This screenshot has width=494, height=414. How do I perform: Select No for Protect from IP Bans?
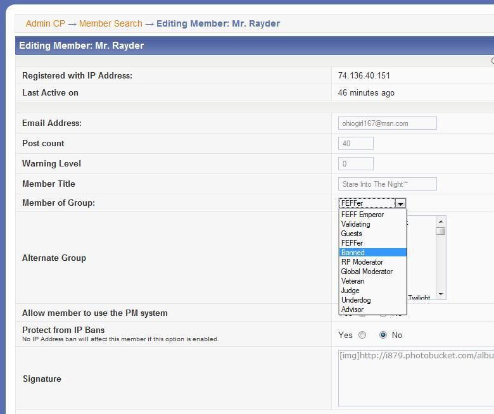(x=383, y=335)
